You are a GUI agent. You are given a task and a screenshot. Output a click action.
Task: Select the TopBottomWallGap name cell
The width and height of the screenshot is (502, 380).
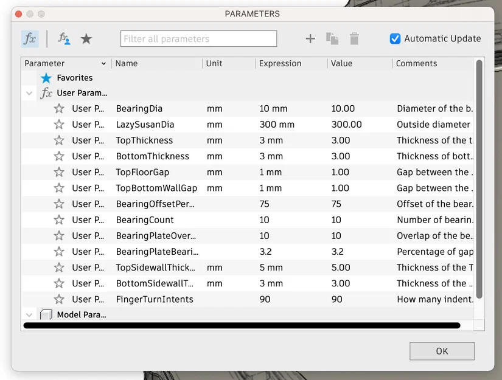[x=156, y=188]
